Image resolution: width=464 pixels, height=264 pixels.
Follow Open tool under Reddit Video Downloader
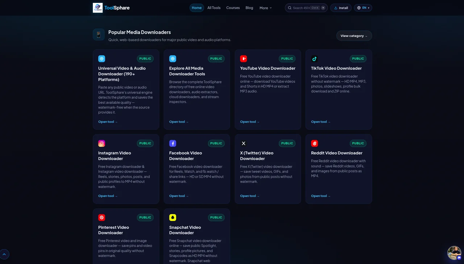click(x=321, y=196)
